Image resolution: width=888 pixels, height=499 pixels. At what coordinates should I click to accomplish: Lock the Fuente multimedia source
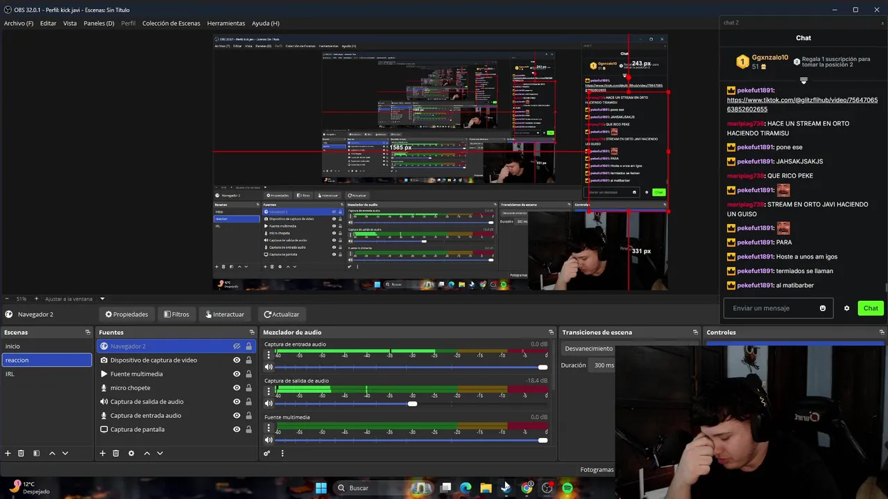click(248, 374)
